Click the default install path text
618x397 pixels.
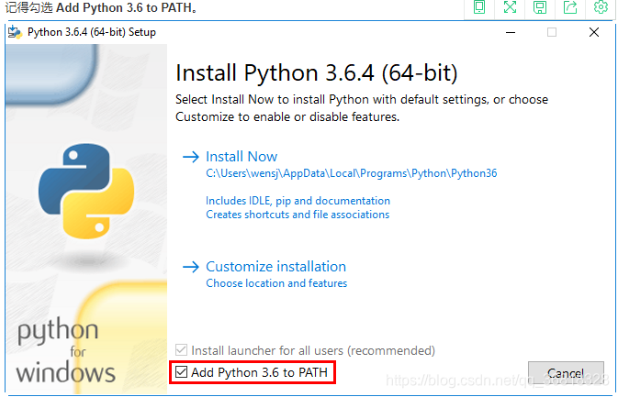point(351,173)
